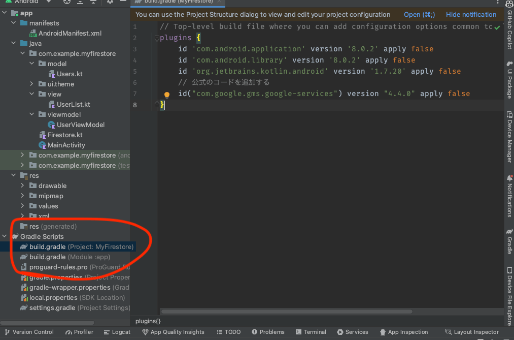Open the Layout Inspector tool window
514x340 pixels.
[472, 332]
